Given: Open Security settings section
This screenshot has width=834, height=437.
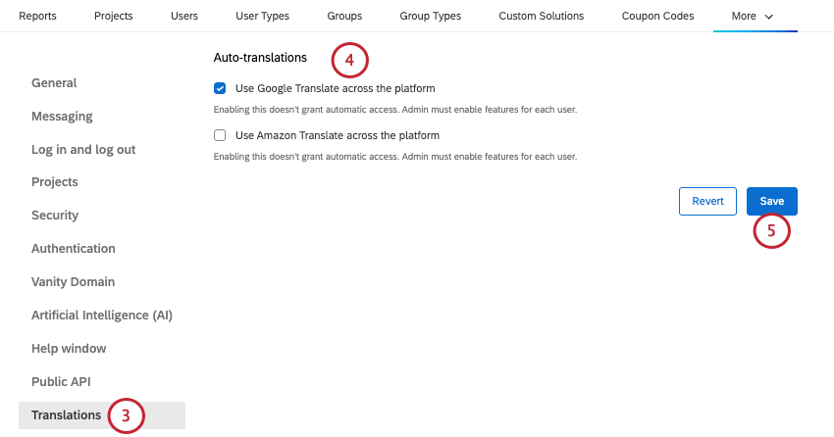Looking at the screenshot, I should [55, 216].
